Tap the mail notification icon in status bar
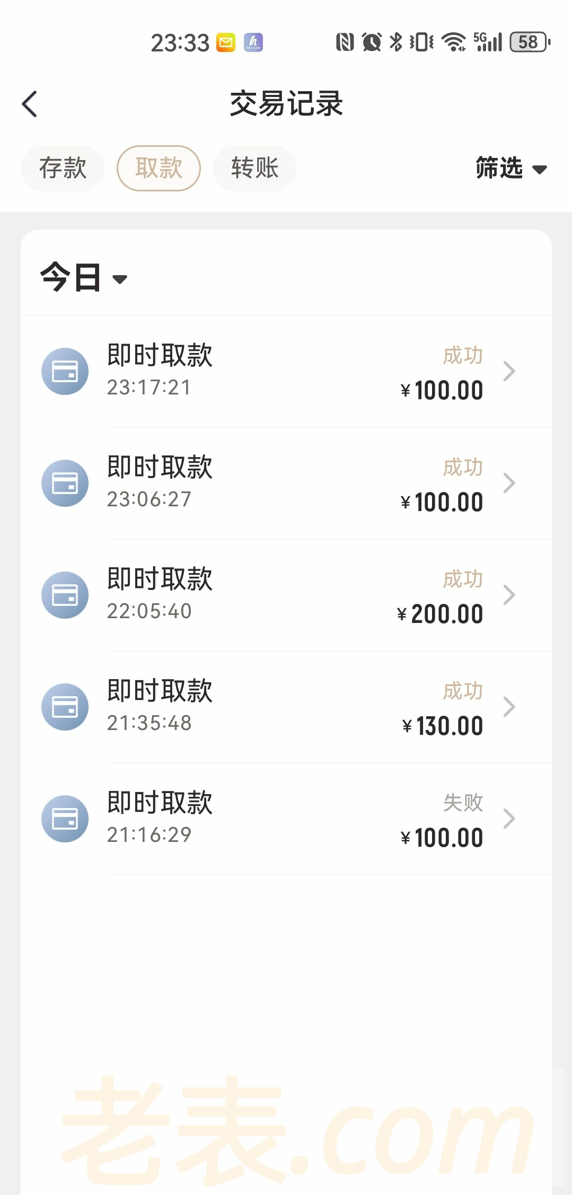 226,42
